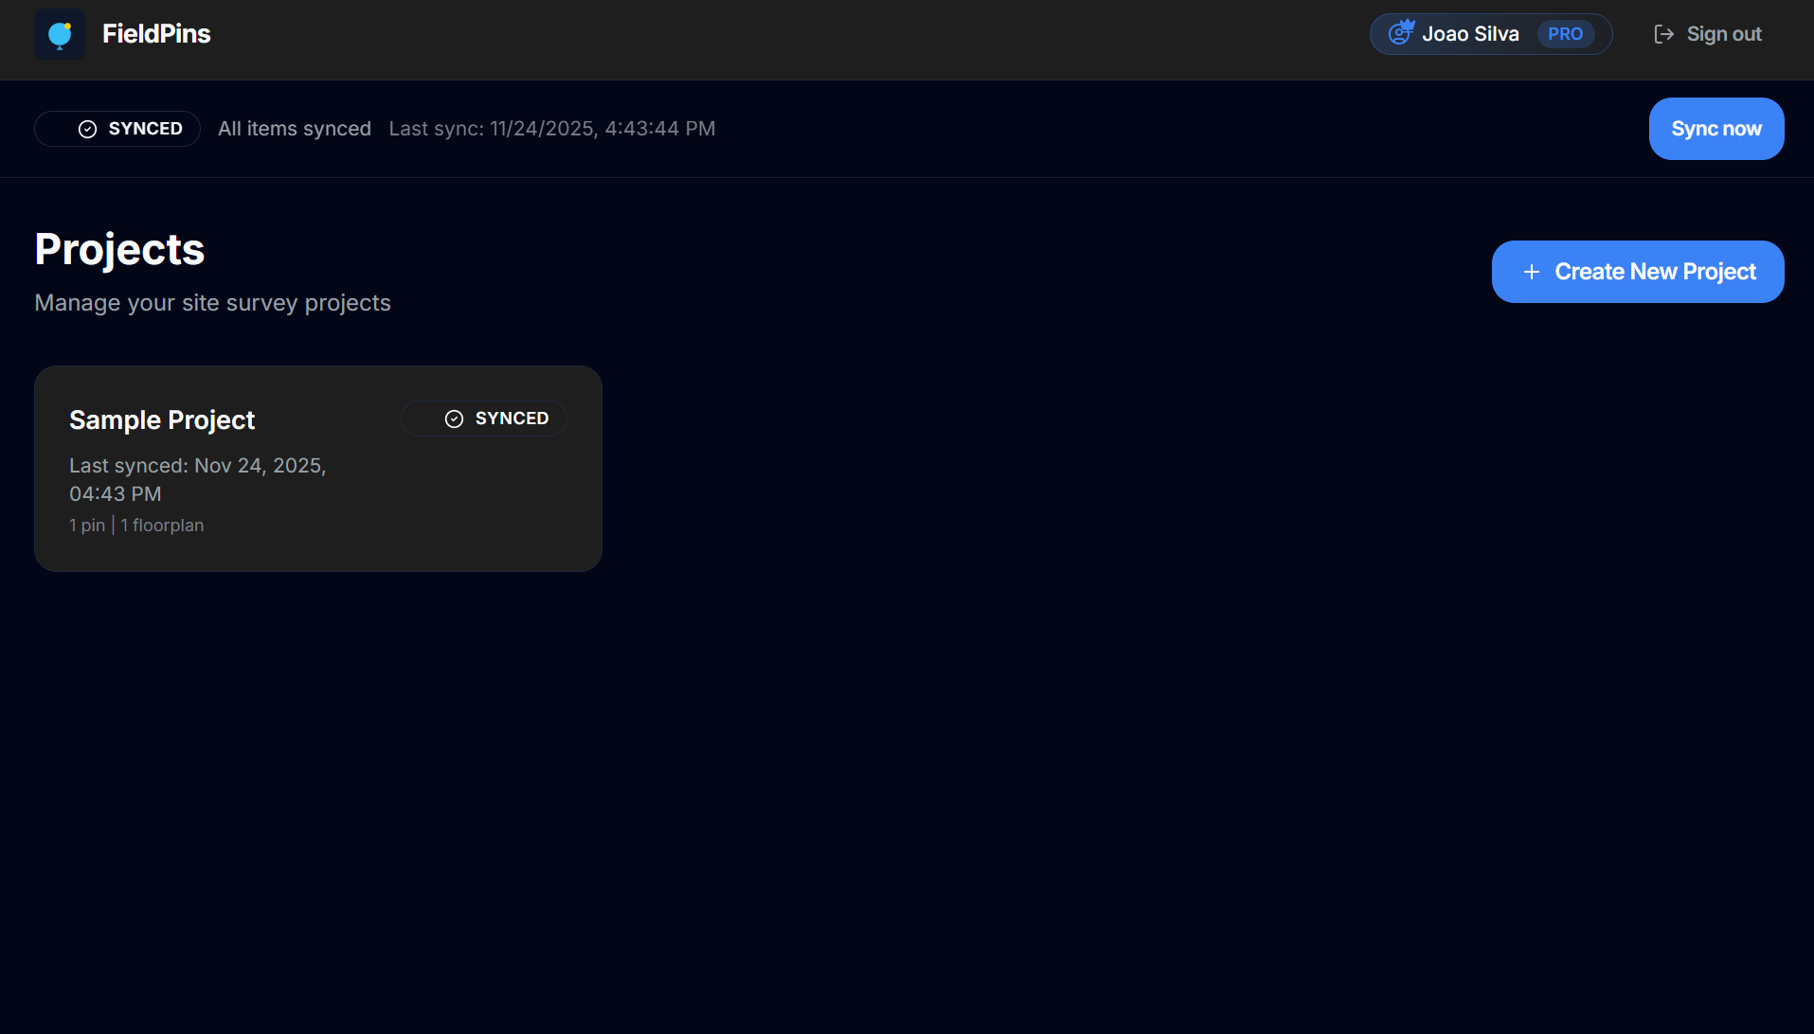This screenshot has width=1814, height=1034.
Task: Open the Projects section heading
Action: (x=119, y=248)
